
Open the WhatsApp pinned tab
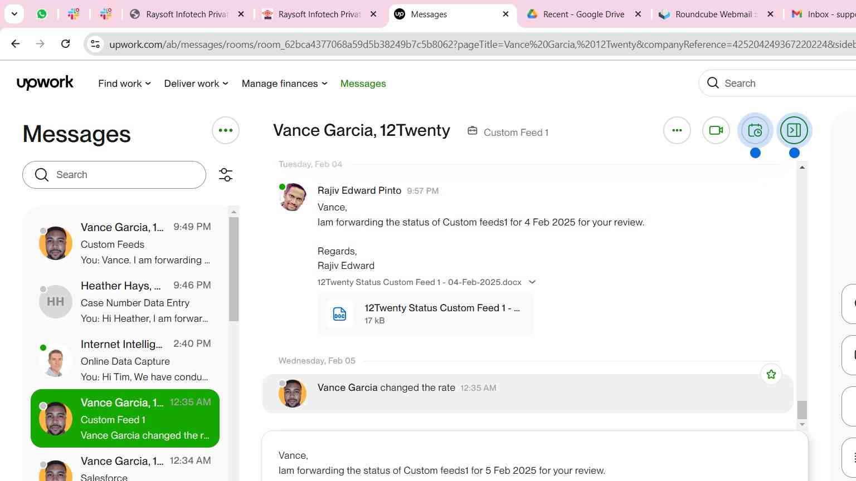click(x=42, y=14)
